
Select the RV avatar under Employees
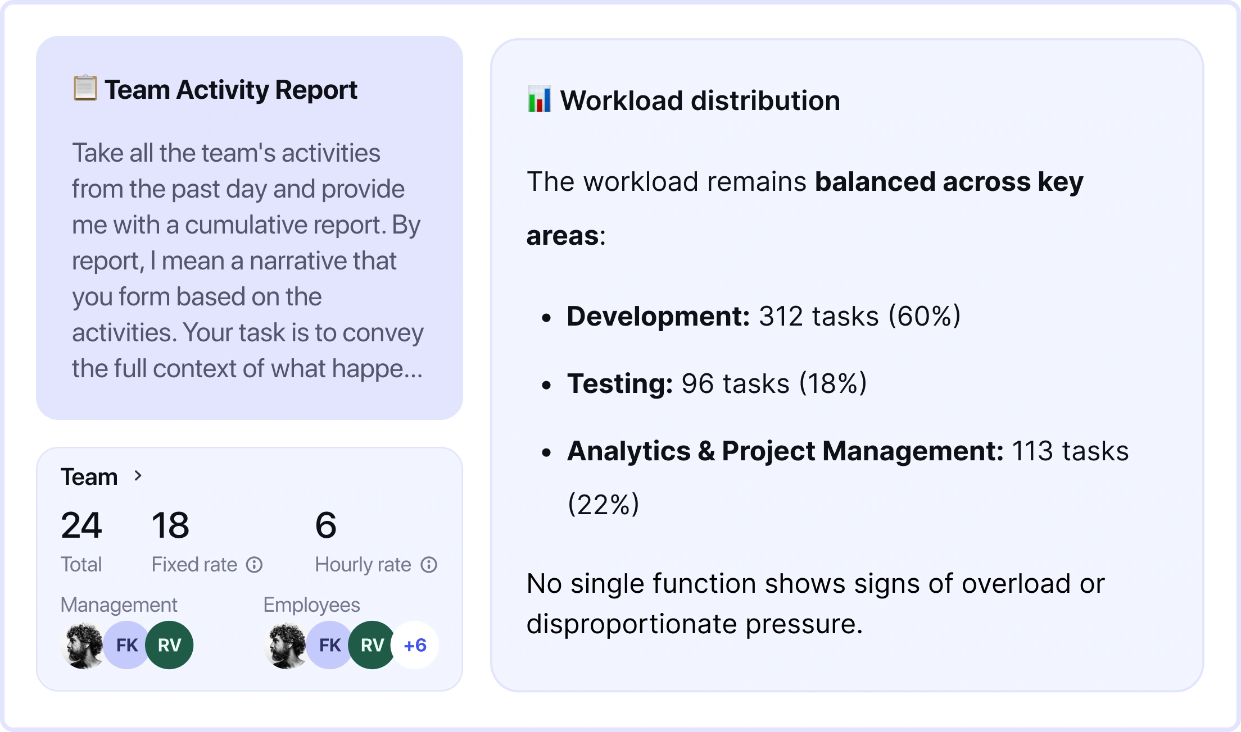372,645
